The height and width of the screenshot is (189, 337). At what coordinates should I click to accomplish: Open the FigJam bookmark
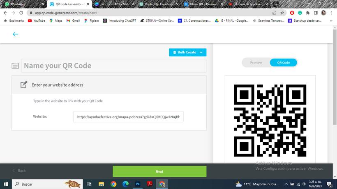click(92, 20)
